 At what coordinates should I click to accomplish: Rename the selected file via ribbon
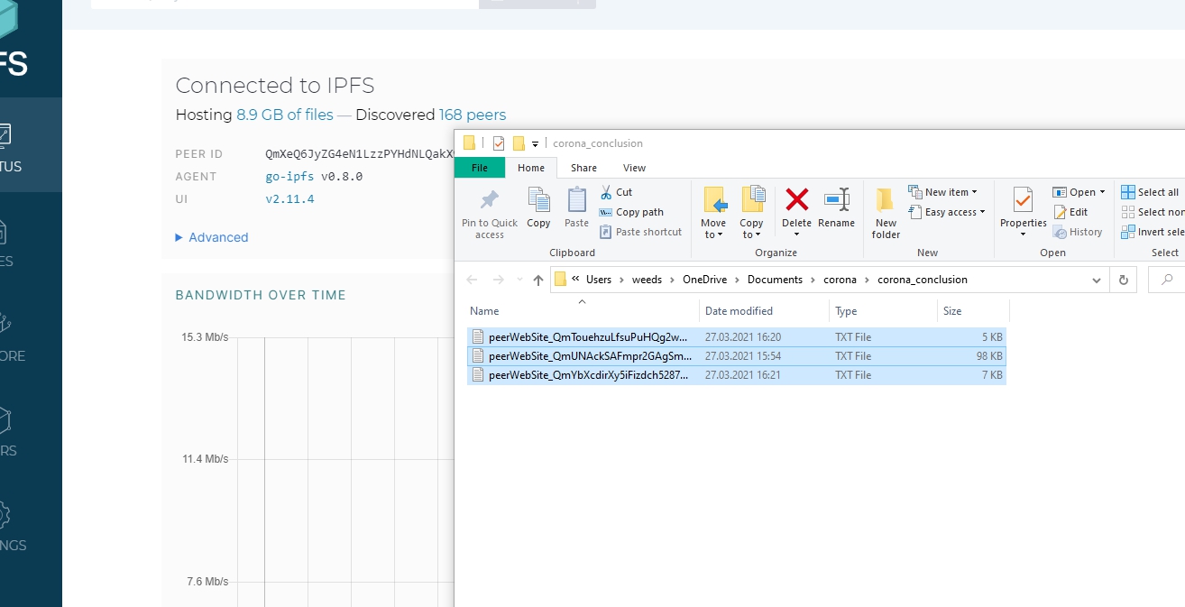click(x=836, y=208)
